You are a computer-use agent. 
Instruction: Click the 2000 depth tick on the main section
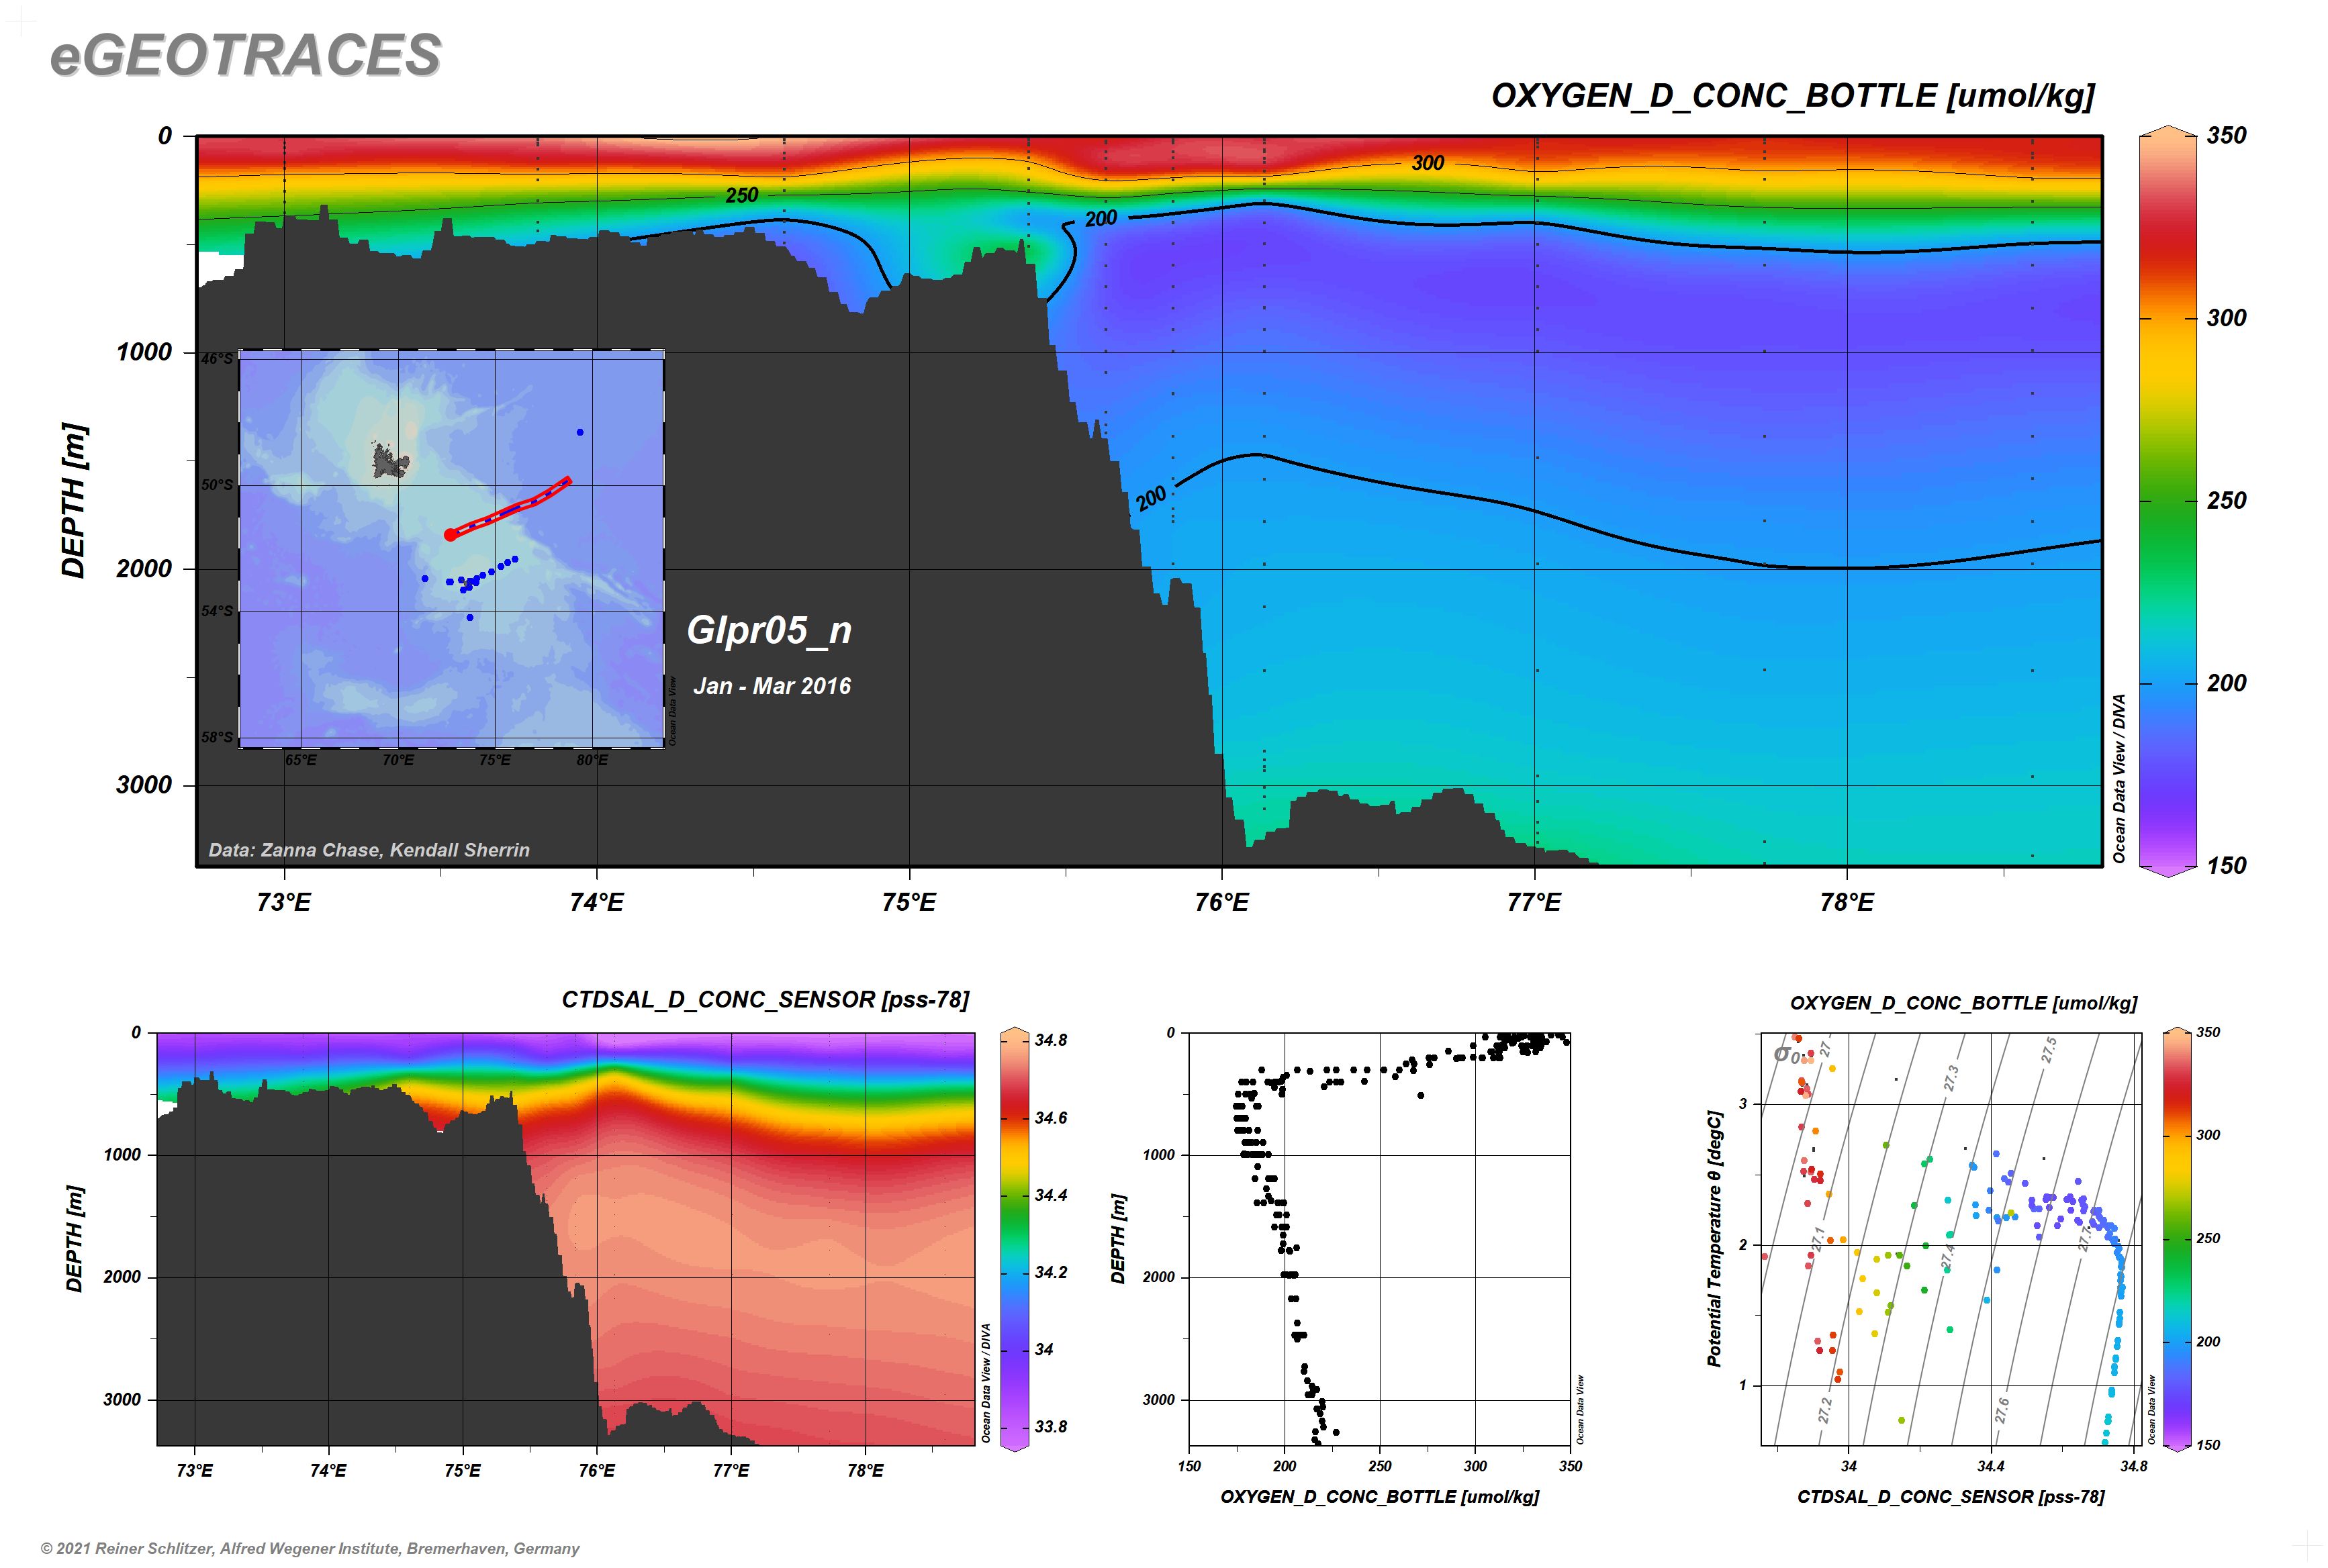coord(144,569)
